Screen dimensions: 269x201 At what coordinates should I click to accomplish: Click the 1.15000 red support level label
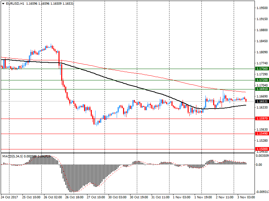(262, 149)
